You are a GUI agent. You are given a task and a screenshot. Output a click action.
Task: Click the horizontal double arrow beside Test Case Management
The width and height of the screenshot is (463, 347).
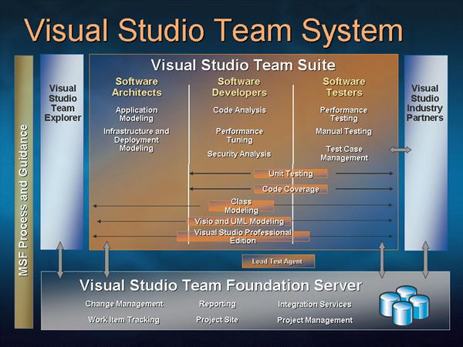(x=401, y=149)
